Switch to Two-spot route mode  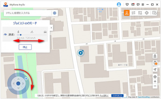[133, 13]
